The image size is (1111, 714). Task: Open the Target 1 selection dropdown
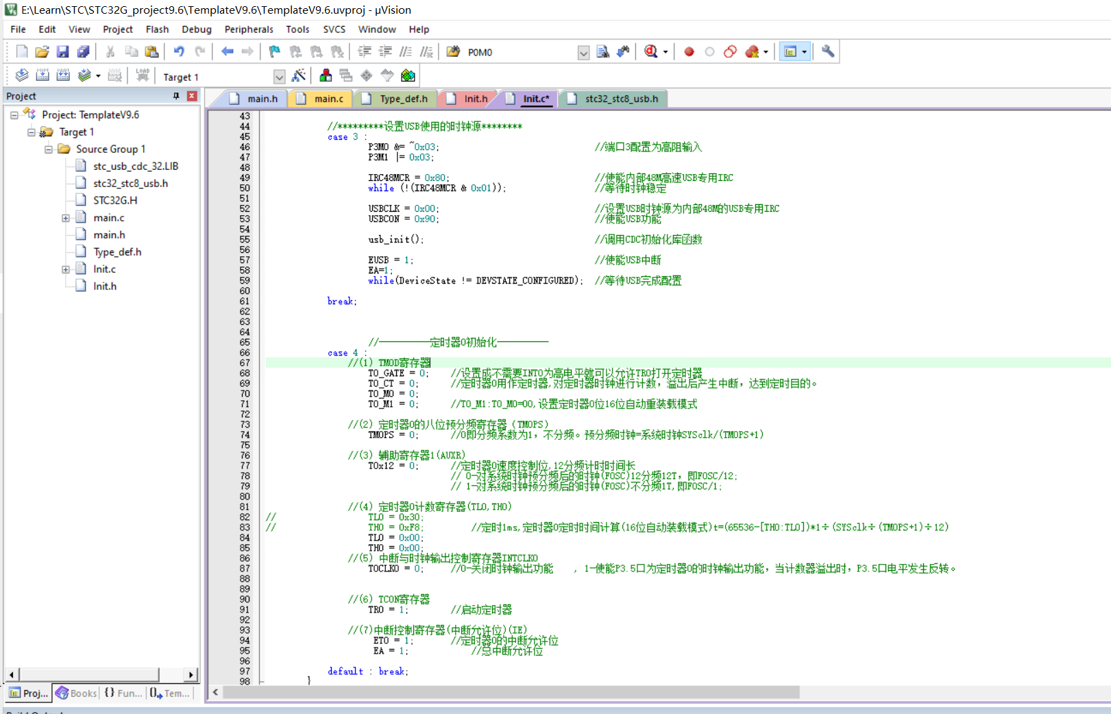(x=279, y=77)
